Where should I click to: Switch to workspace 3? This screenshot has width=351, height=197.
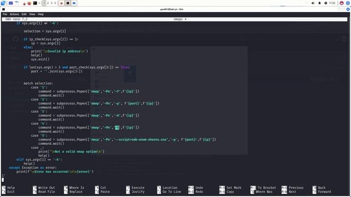point(52,3)
